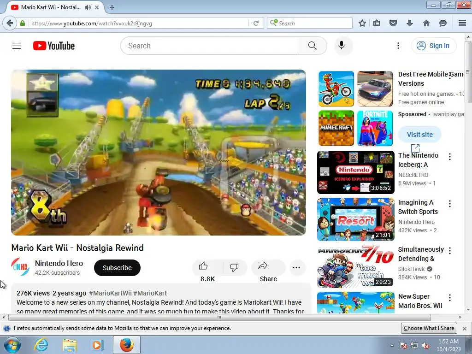Screen dimensions: 472x354
Task: Reload the page in Firefox
Action: click(x=256, y=23)
